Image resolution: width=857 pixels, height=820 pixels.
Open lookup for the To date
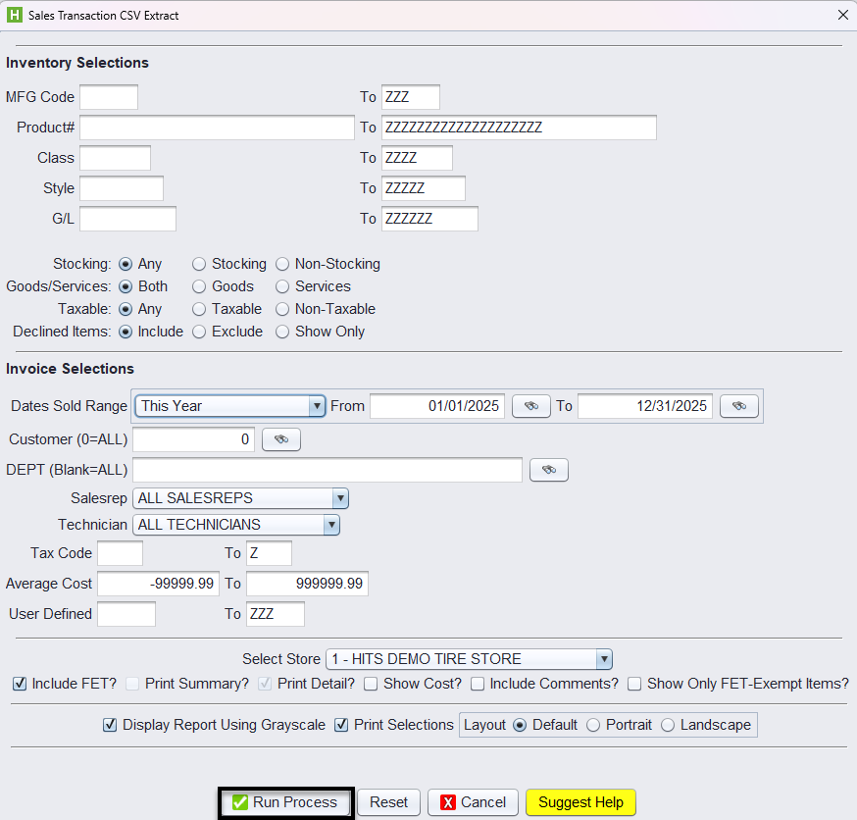(738, 406)
